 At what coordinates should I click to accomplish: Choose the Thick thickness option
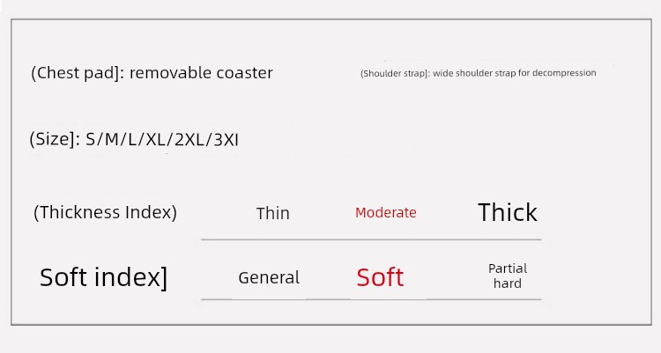click(507, 213)
